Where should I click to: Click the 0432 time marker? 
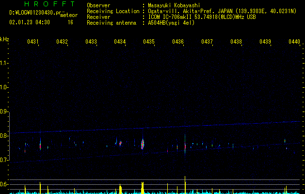pos(62,41)
